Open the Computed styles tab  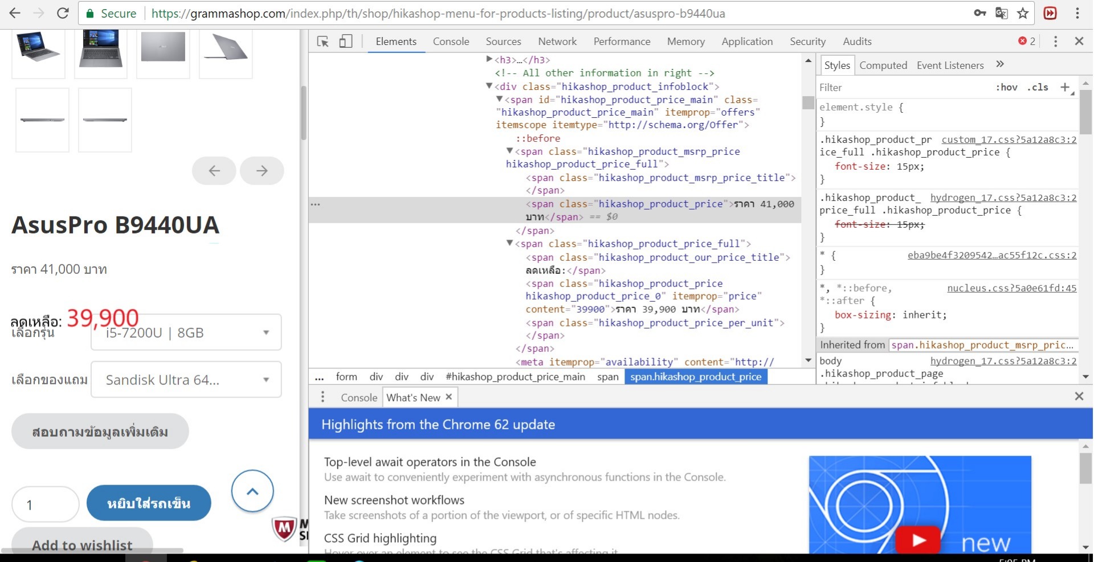[x=883, y=65]
